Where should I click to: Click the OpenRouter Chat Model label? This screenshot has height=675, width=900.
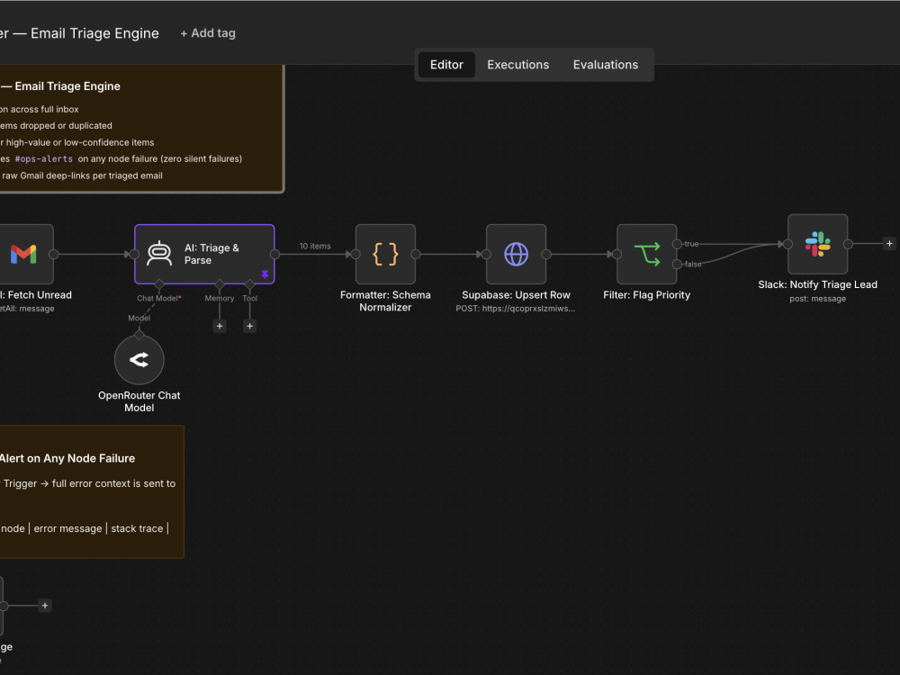139,401
